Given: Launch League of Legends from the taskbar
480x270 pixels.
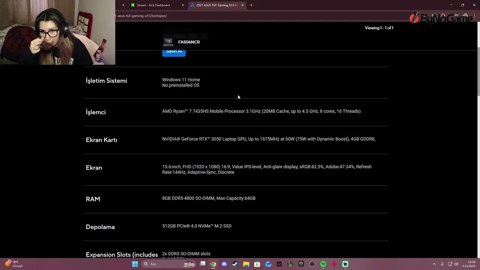Looking at the screenshot, I should (290, 264).
